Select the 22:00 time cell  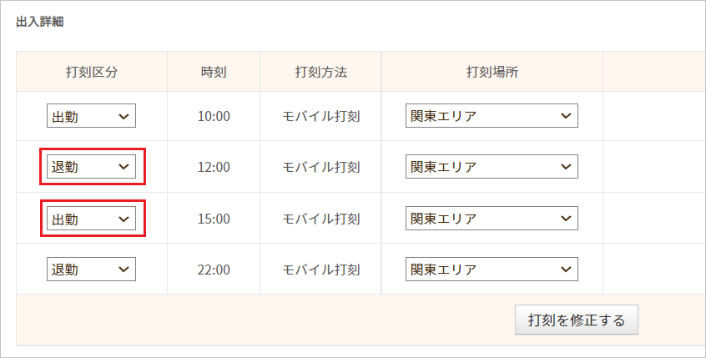214,270
